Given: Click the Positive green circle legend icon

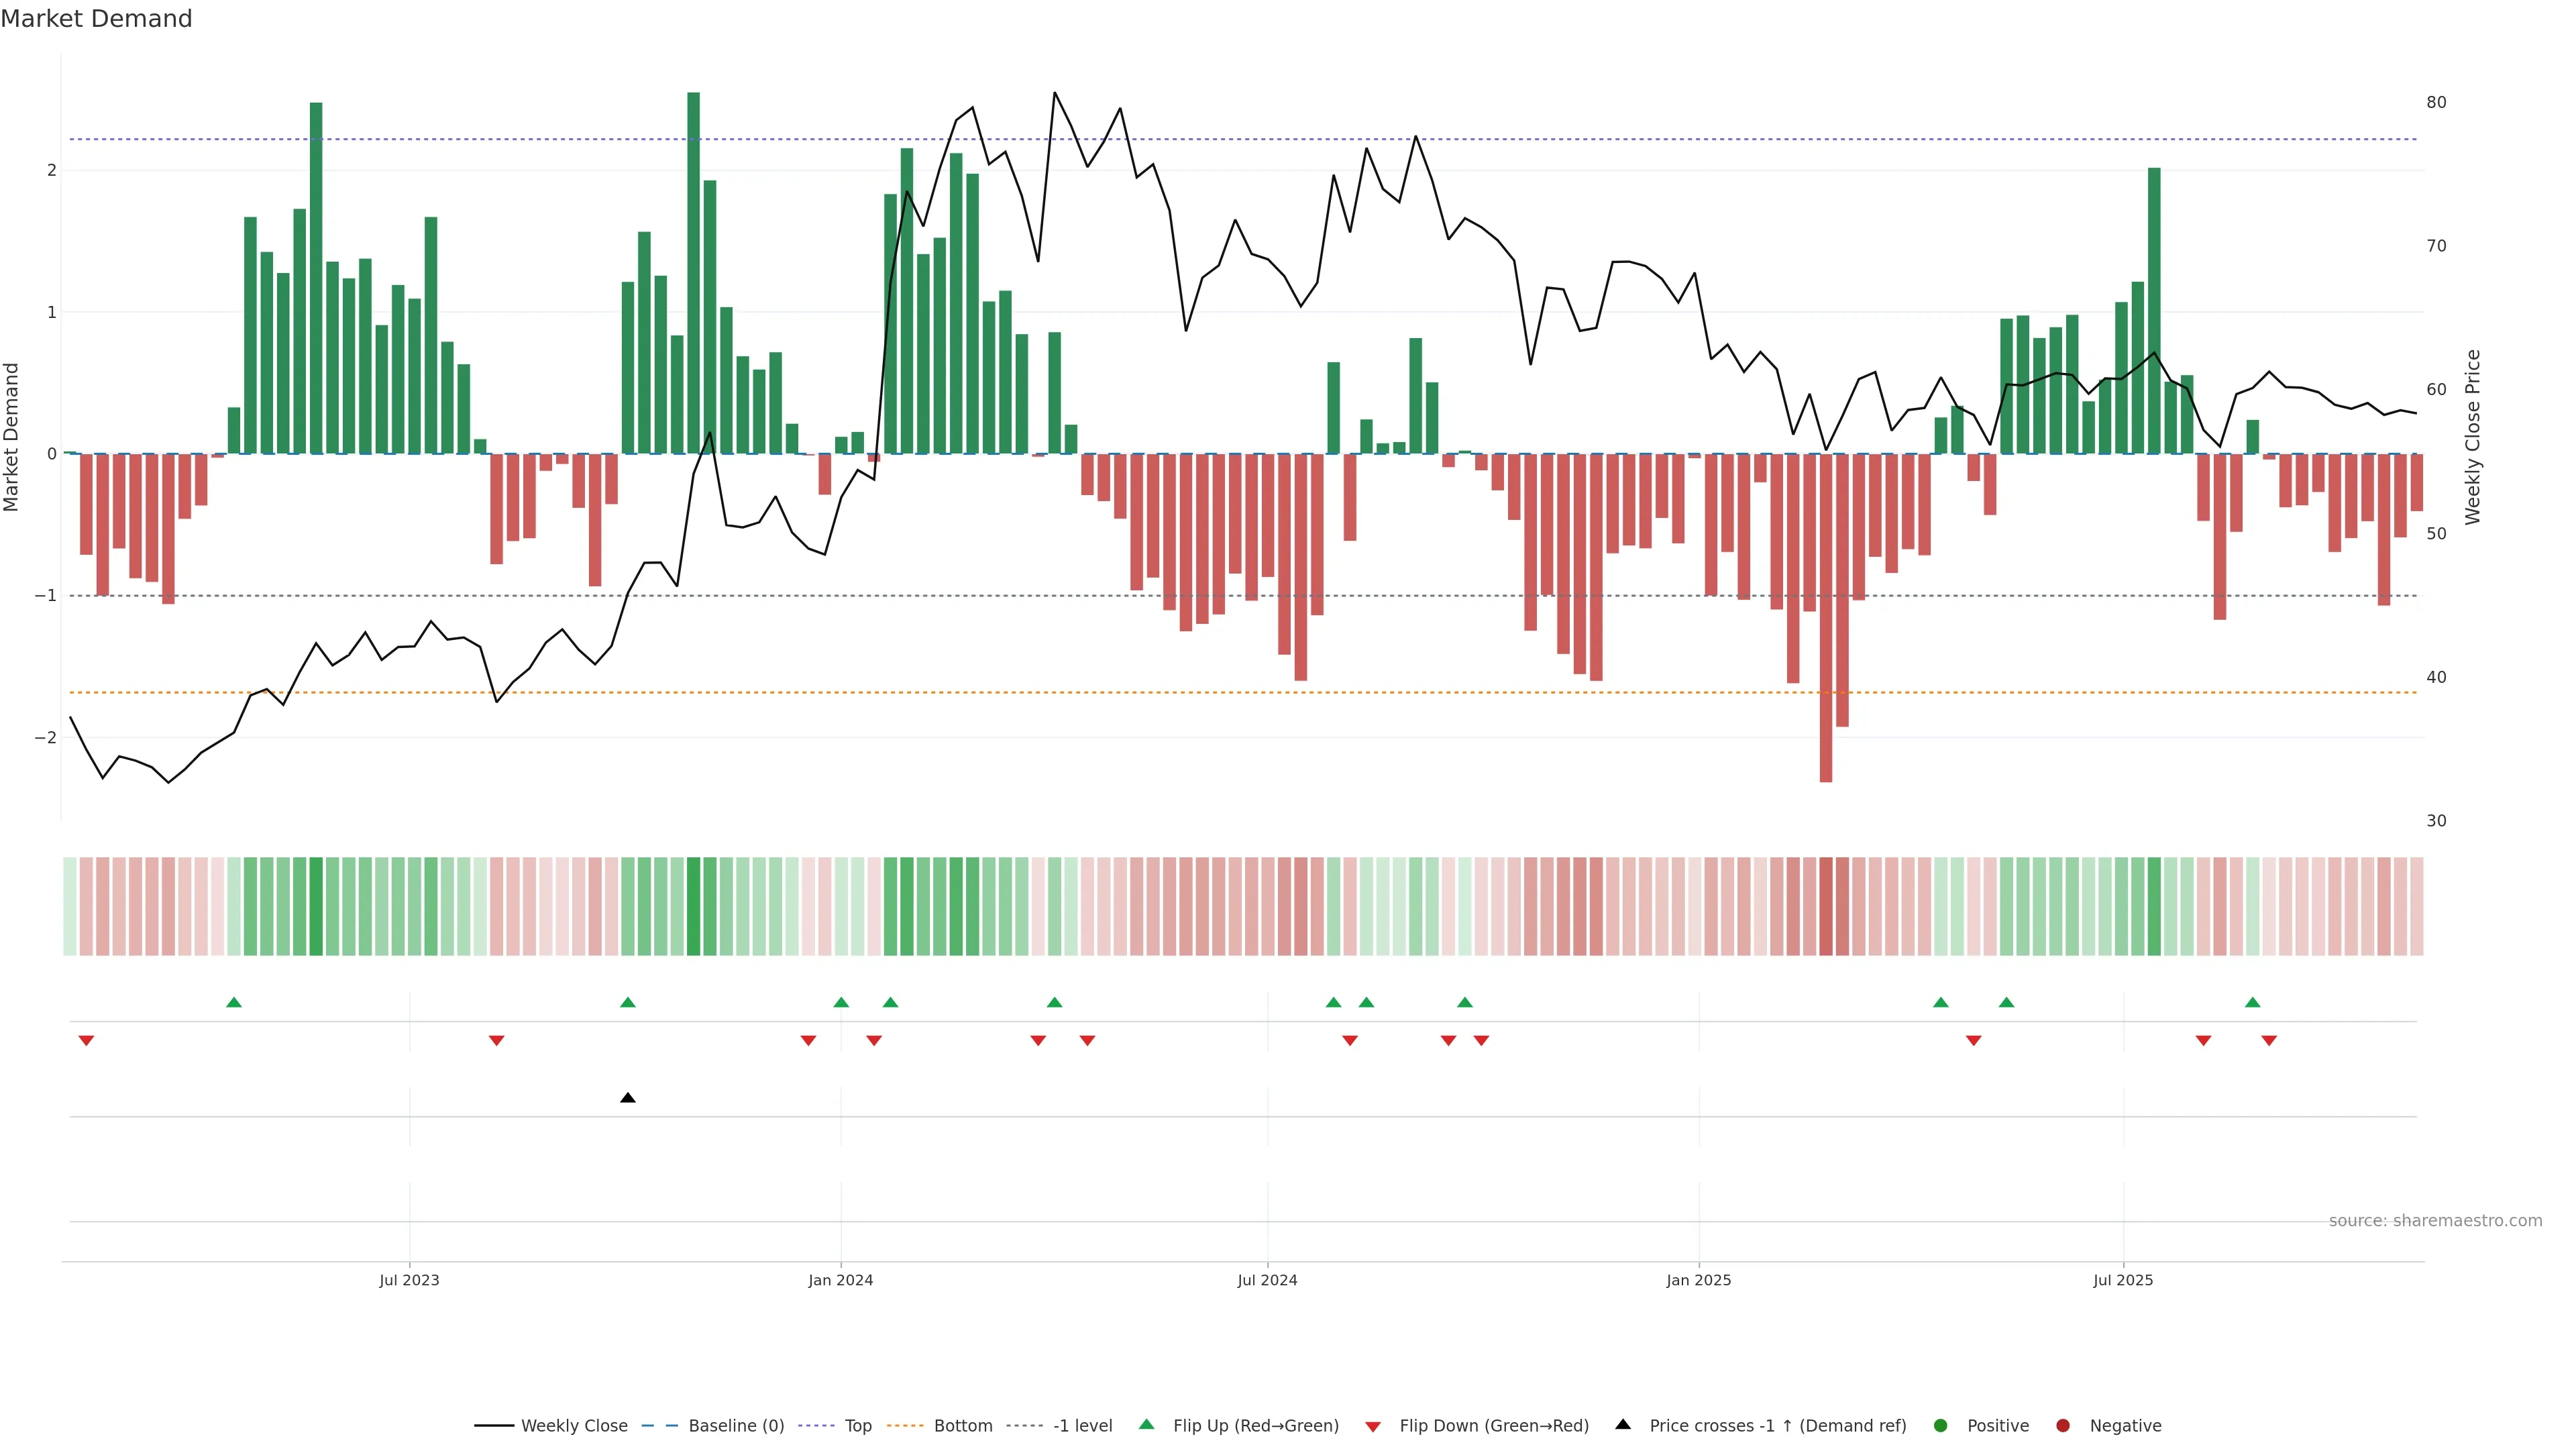Looking at the screenshot, I should point(1941,1426).
